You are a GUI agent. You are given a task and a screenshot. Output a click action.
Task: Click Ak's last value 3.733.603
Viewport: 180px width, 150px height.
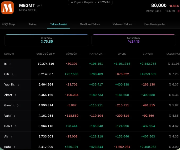[46, 136]
